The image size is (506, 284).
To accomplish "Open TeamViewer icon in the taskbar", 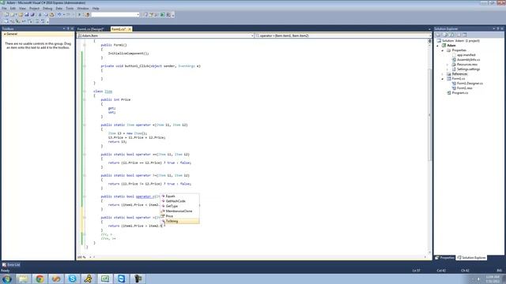I will (121, 278).
